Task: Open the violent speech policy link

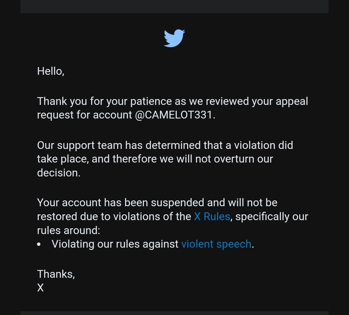Action: coord(216,244)
